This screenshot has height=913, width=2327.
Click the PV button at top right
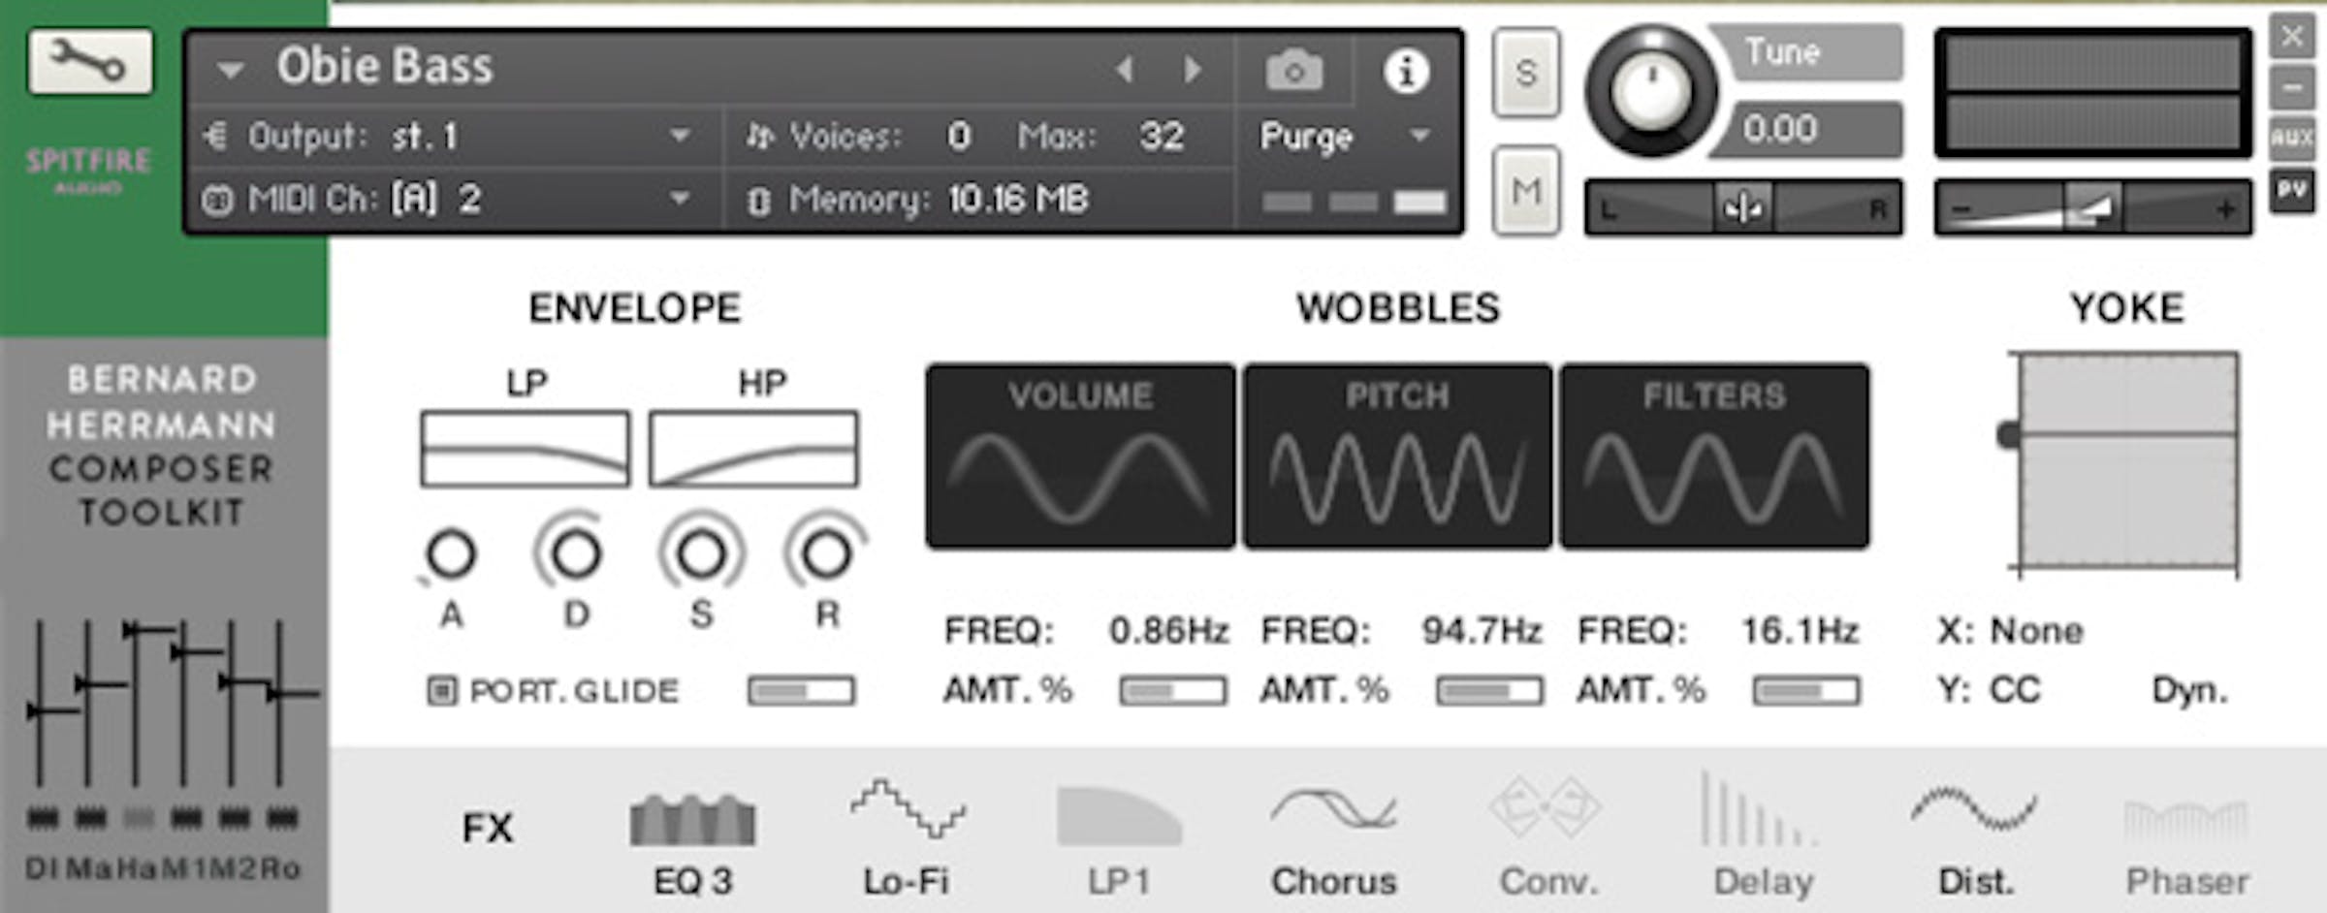click(2292, 190)
